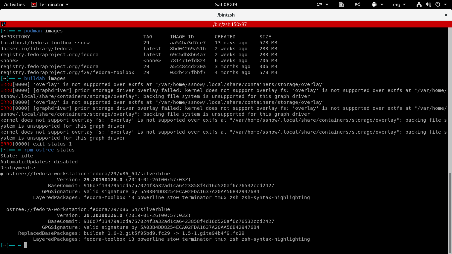Screen dimensions: 452x254
Task: Click the '306 MB' size value
Action: 268,66
